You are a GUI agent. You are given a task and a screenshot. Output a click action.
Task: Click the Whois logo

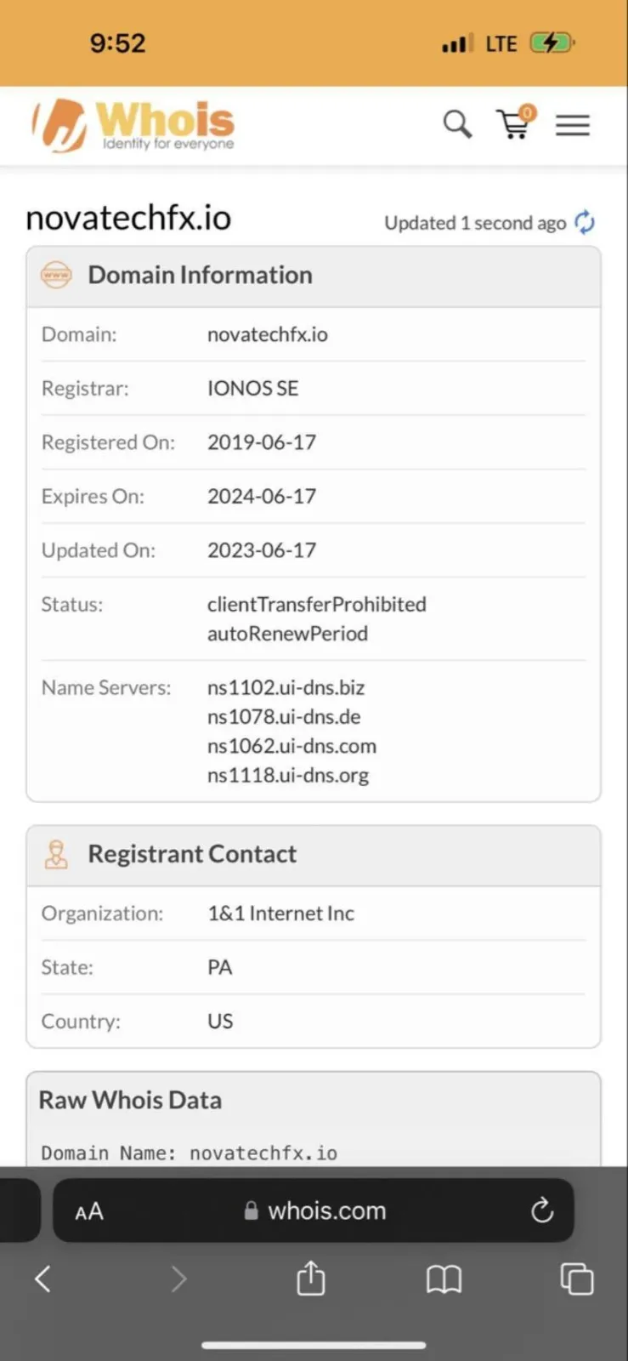coord(133,126)
